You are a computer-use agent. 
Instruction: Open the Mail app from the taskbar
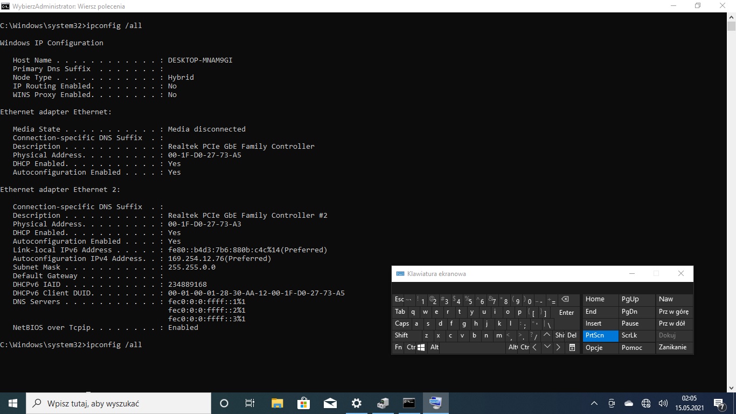point(330,403)
